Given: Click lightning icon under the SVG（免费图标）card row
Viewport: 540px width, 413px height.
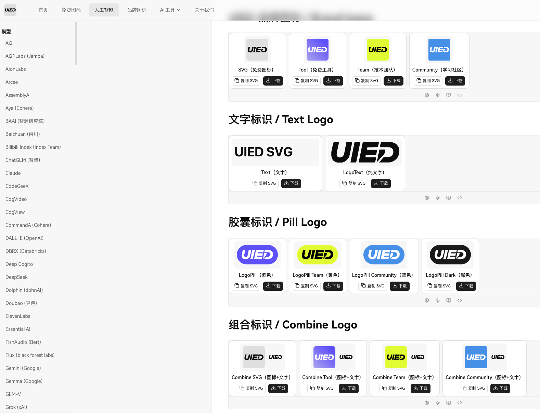Looking at the screenshot, I should (x=438, y=95).
